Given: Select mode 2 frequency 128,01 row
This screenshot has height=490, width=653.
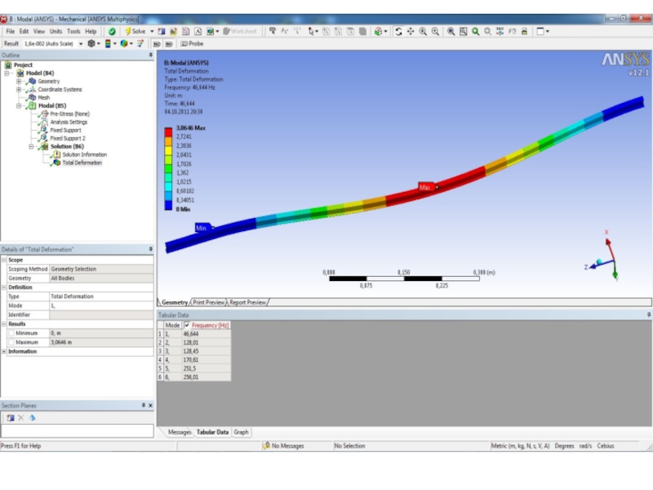Looking at the screenshot, I should (194, 342).
